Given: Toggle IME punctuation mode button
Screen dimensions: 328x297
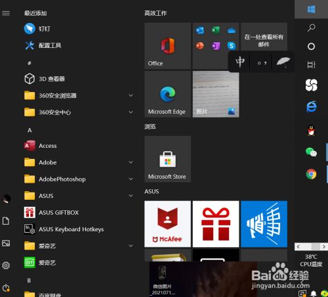Looking at the screenshot, I should click(262, 63).
